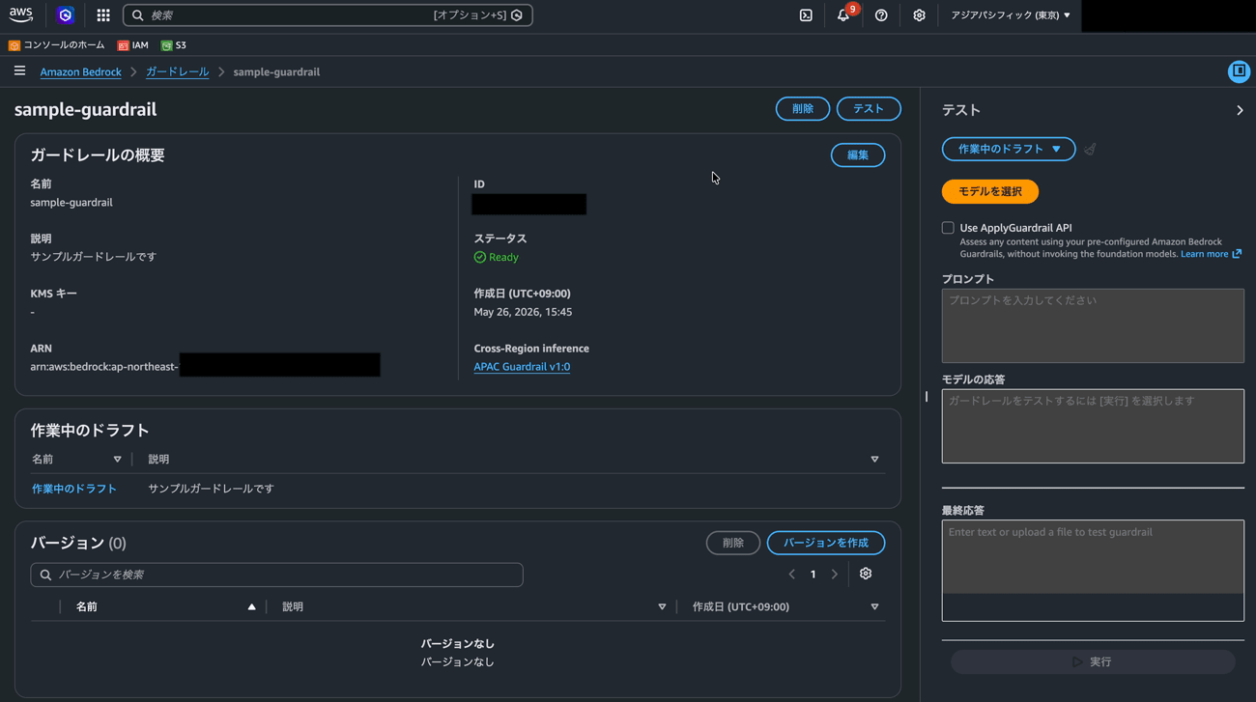Viewport: 1256px width, 702px height.
Task: Open the S3 bookmark shortcut
Action: tap(174, 45)
